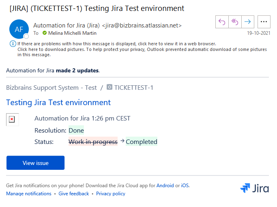Open the Testing Jira Test environment link
The height and width of the screenshot is (207, 277).
[58, 102]
